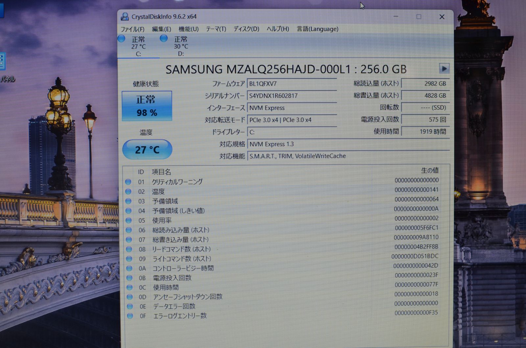Open the 編集(E) menu
This screenshot has height=348, width=526.
point(161,29)
